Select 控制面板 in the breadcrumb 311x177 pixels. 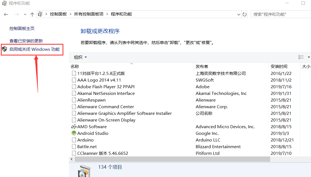[58, 14]
